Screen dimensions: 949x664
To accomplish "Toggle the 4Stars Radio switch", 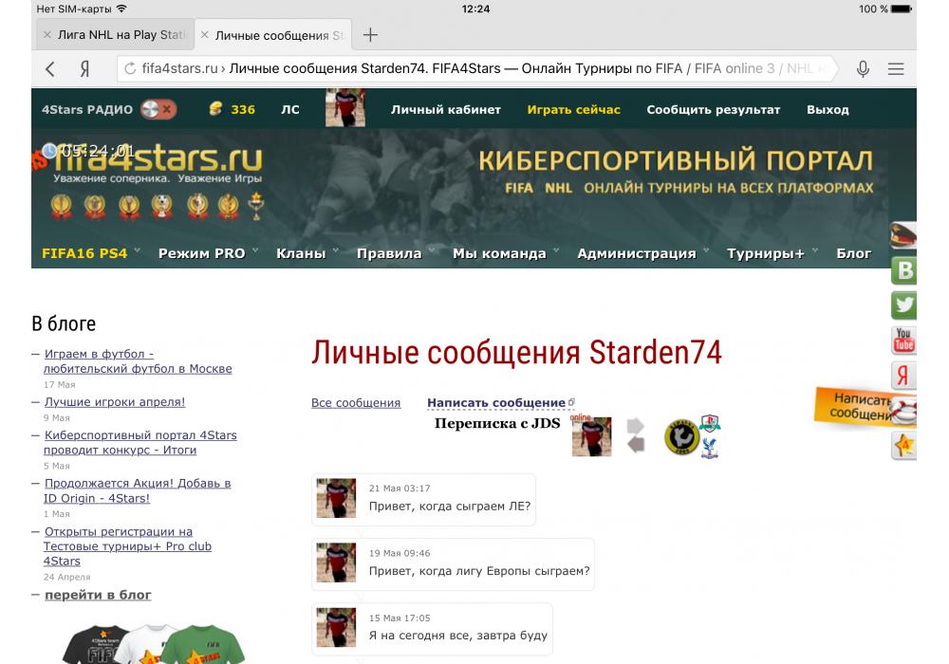I will click(158, 109).
